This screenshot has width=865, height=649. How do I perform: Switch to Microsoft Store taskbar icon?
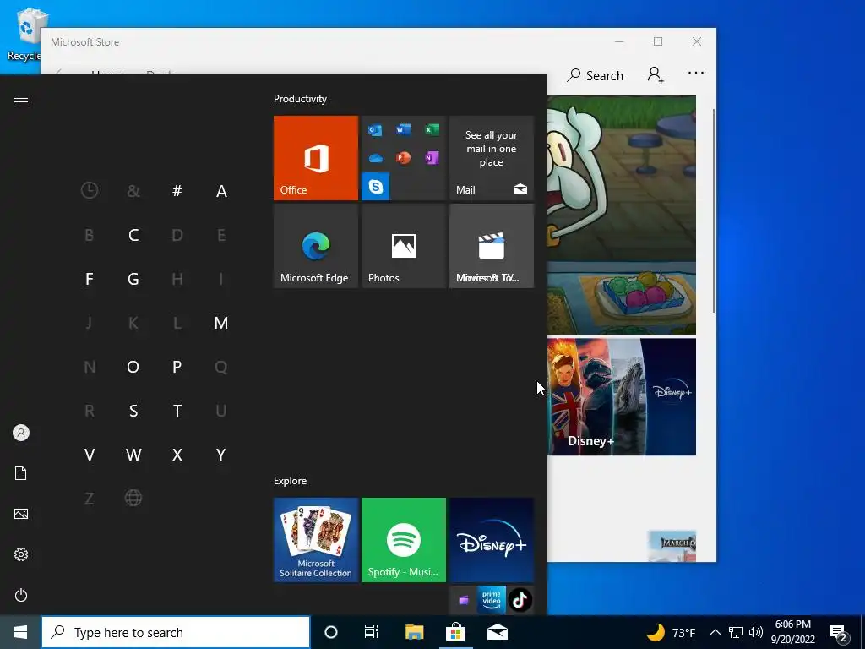tap(455, 632)
